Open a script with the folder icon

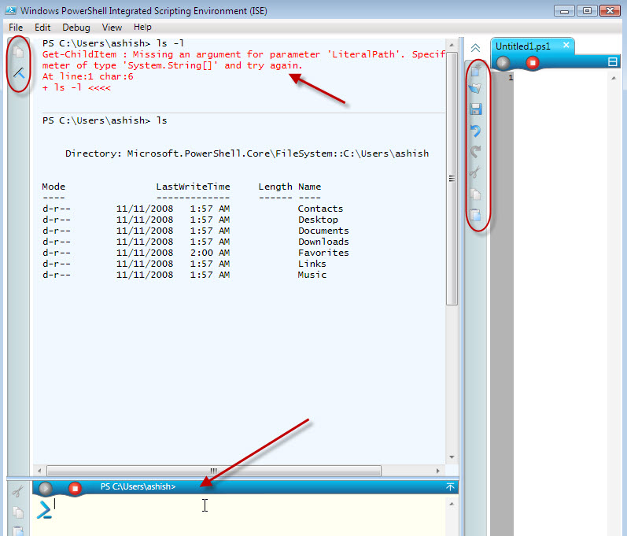point(475,88)
